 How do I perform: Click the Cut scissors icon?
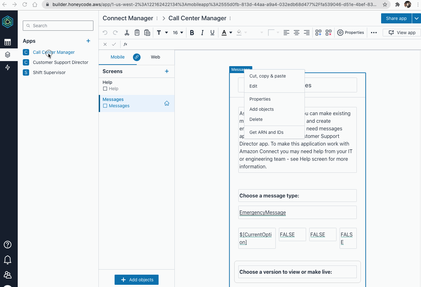(x=127, y=33)
